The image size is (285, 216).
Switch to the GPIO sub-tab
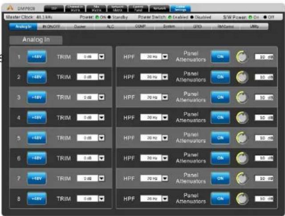click(x=198, y=27)
